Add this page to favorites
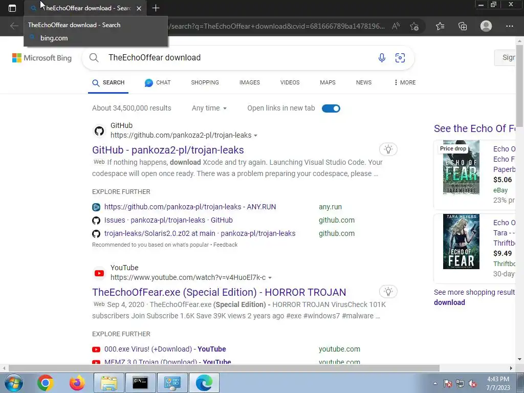The height and width of the screenshot is (393, 524). click(x=414, y=26)
